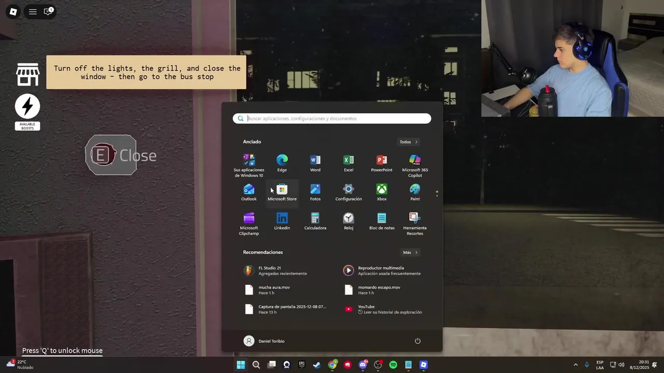Viewport: 664px width, 373px height.
Task: Select the pinned apps page indicator dot
Action: (437, 192)
